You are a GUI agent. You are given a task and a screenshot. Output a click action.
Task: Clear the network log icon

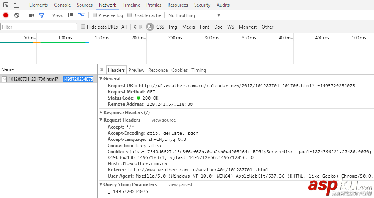(x=17, y=15)
